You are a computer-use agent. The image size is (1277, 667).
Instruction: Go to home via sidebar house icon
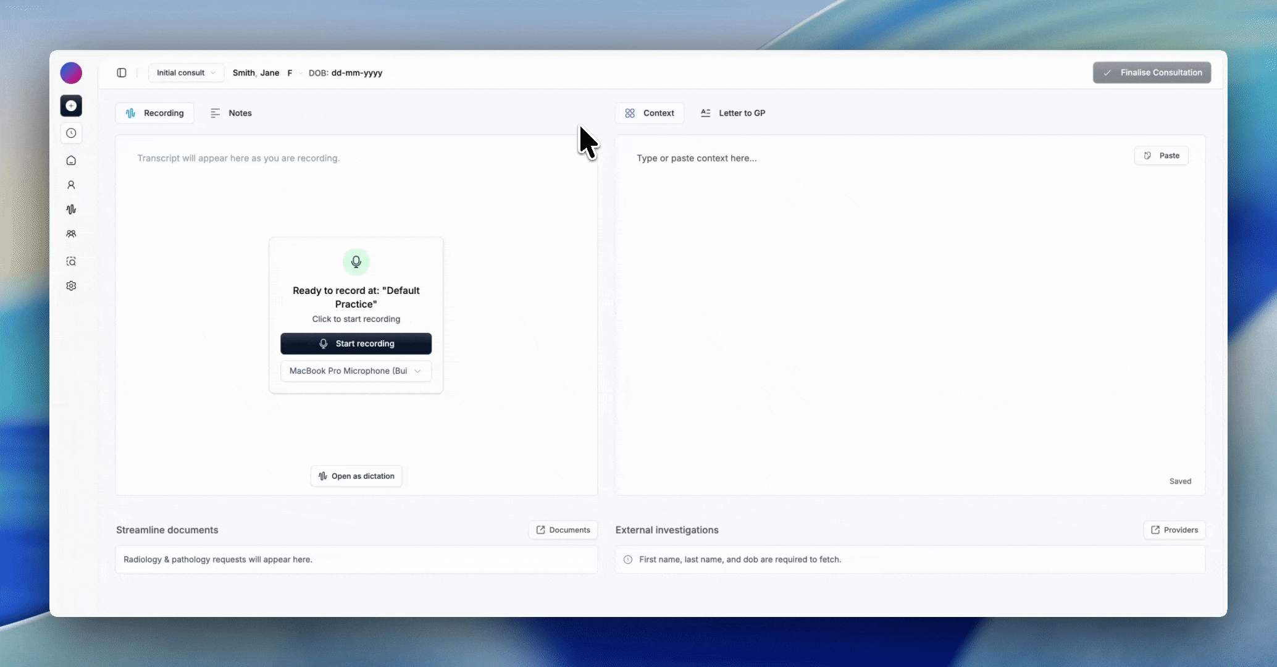click(71, 161)
